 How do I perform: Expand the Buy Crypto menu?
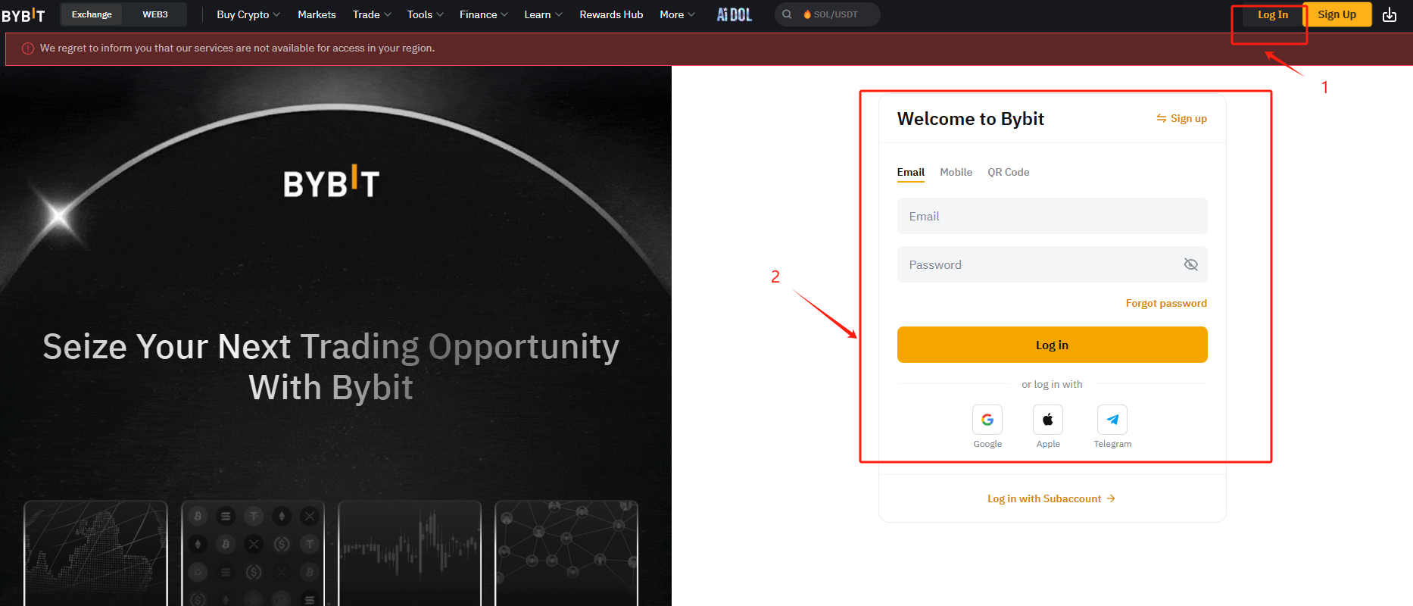pos(248,14)
